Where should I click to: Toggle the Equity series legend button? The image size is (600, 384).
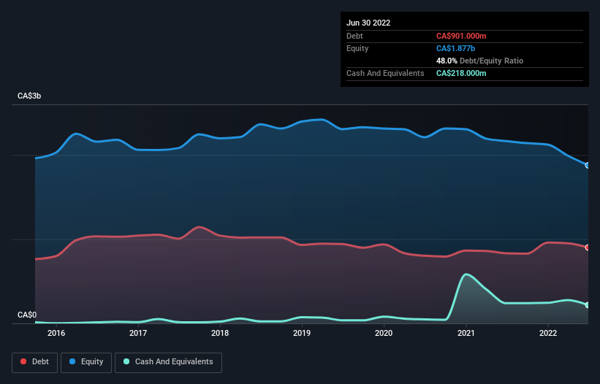coord(86,362)
